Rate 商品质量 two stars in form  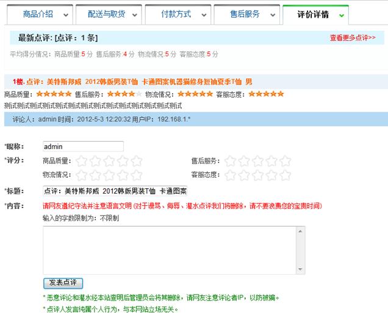(x=95, y=161)
